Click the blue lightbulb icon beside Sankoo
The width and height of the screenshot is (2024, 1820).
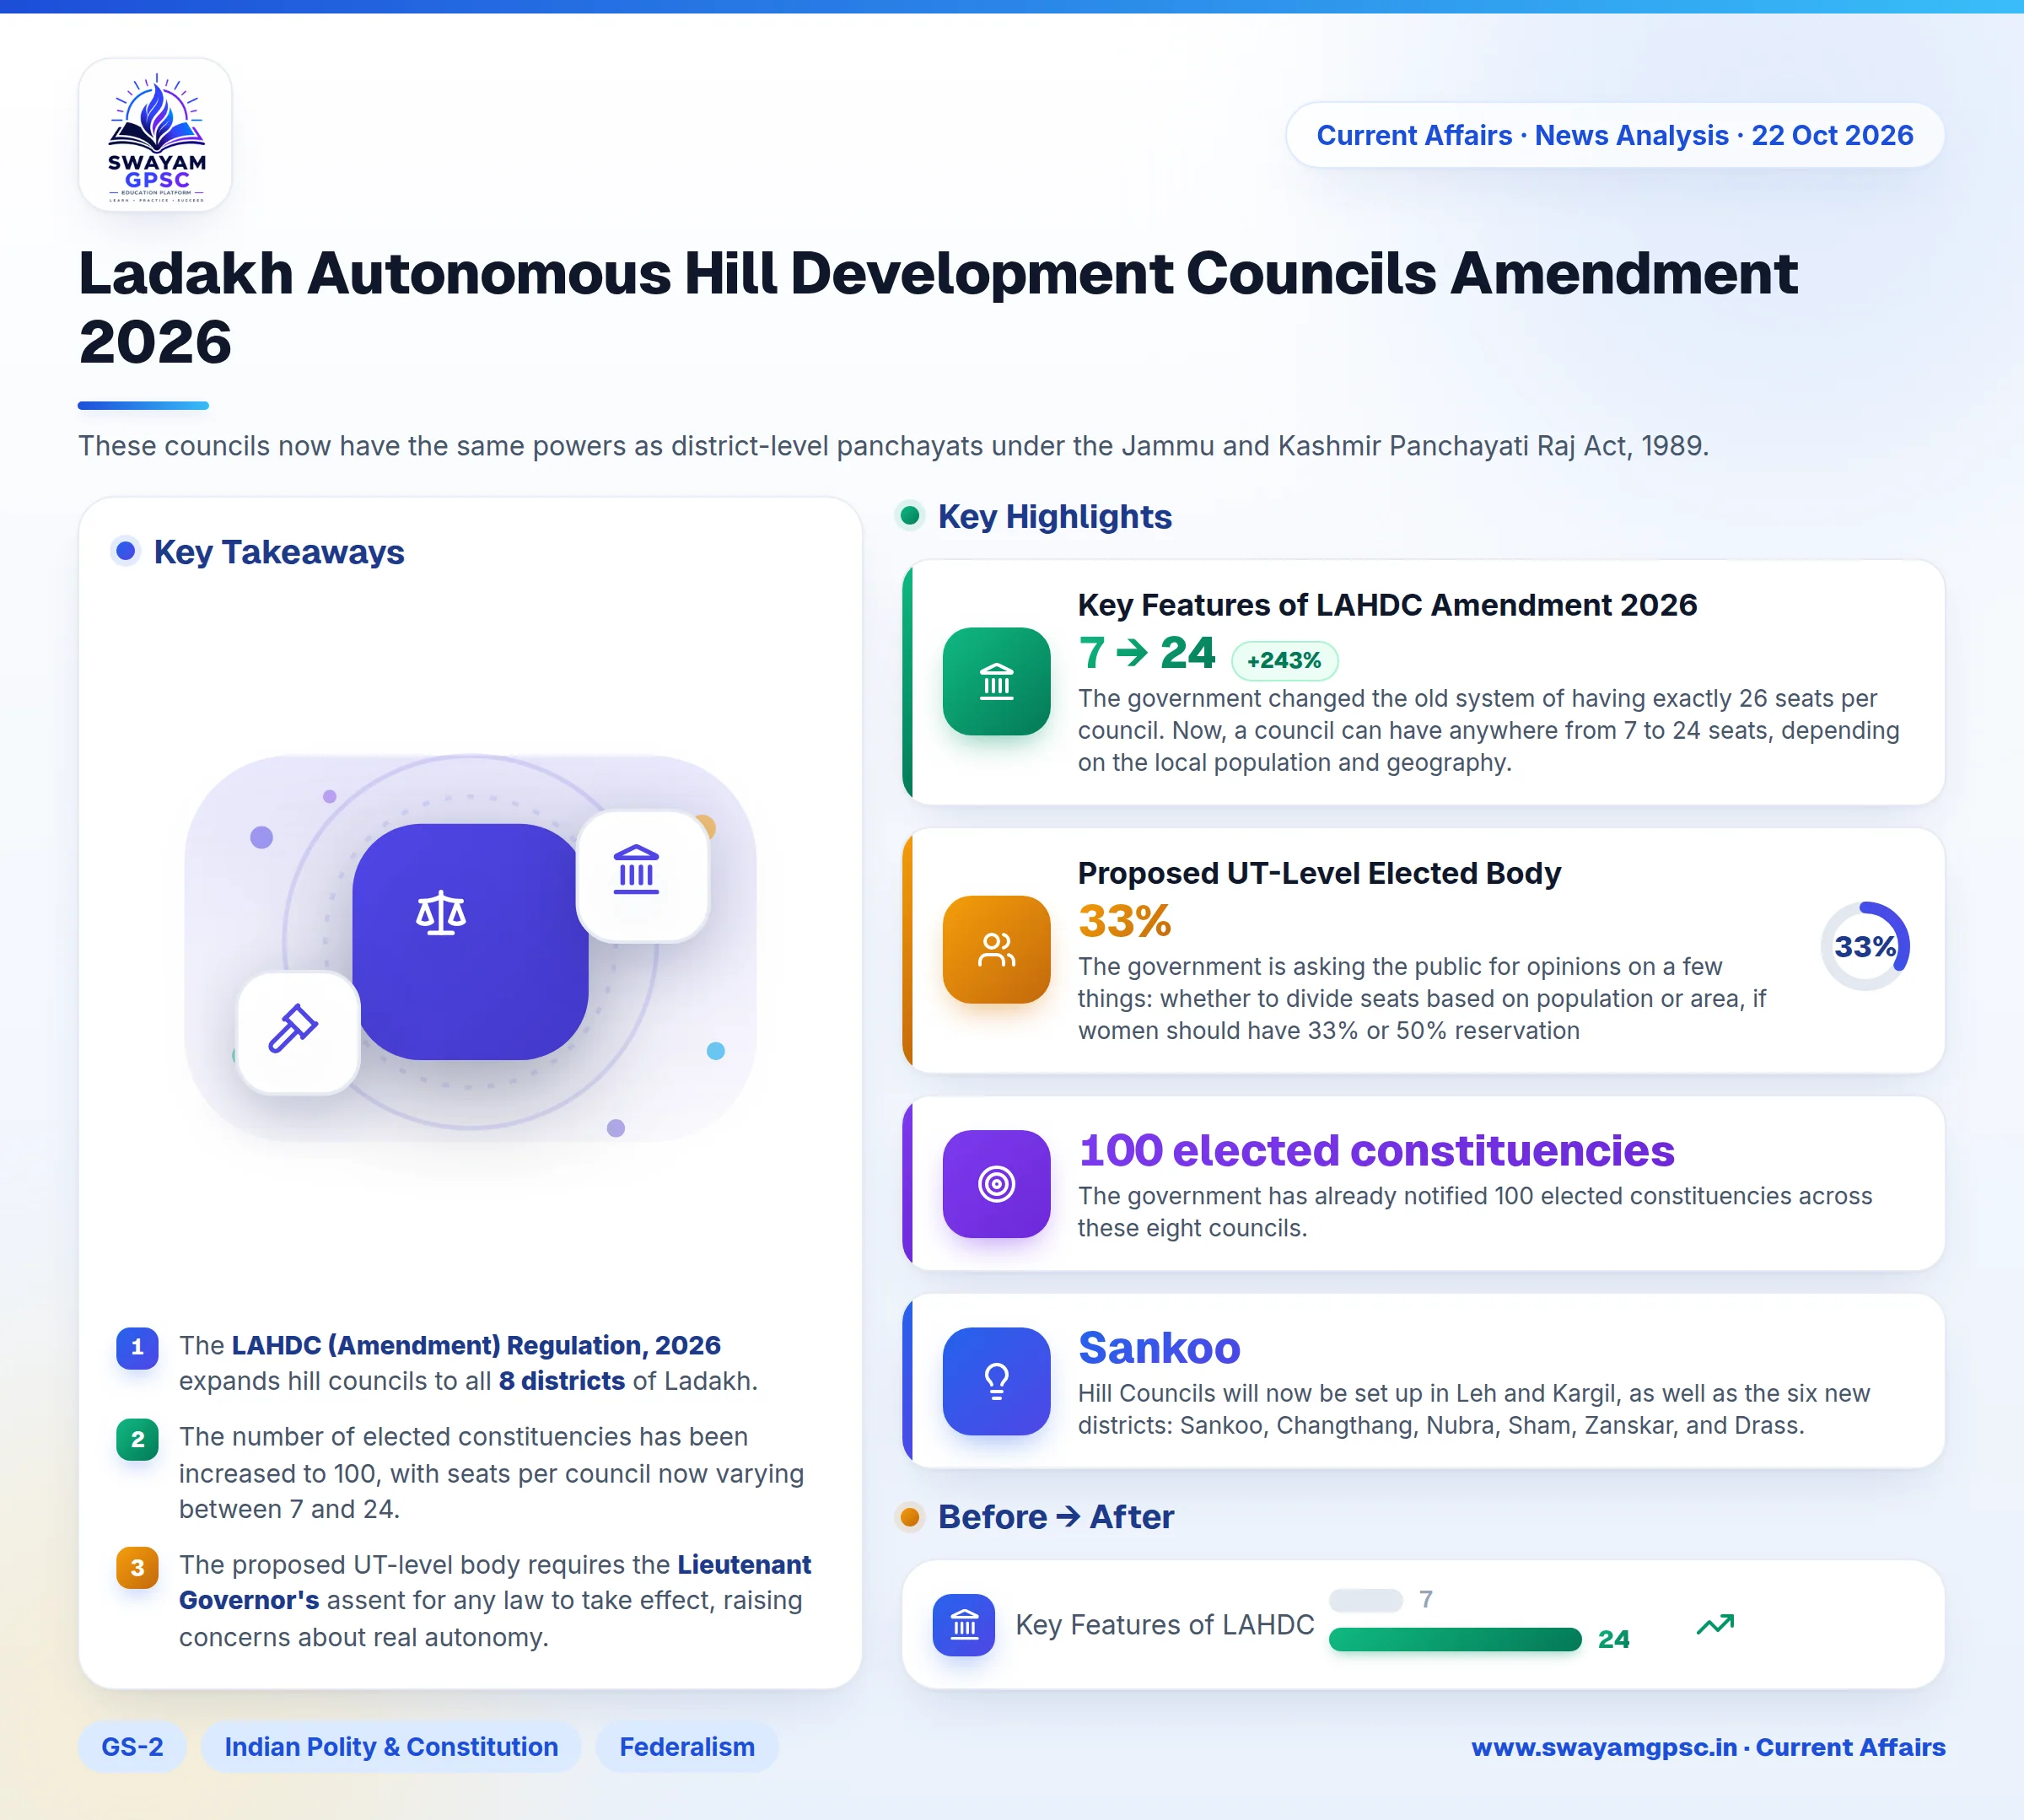(x=996, y=1381)
